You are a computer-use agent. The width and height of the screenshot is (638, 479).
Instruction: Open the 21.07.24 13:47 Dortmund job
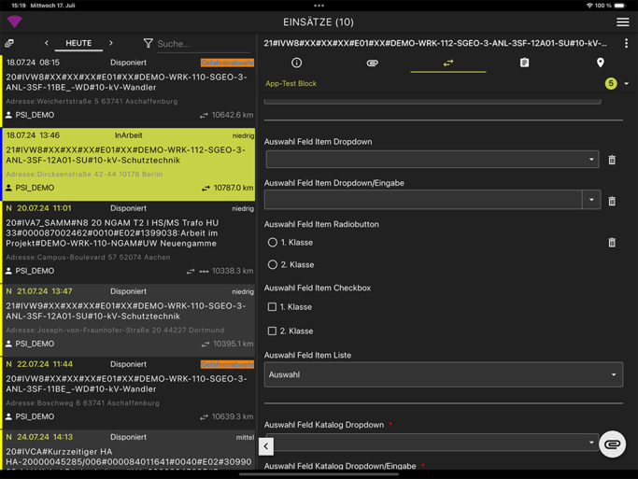point(129,320)
